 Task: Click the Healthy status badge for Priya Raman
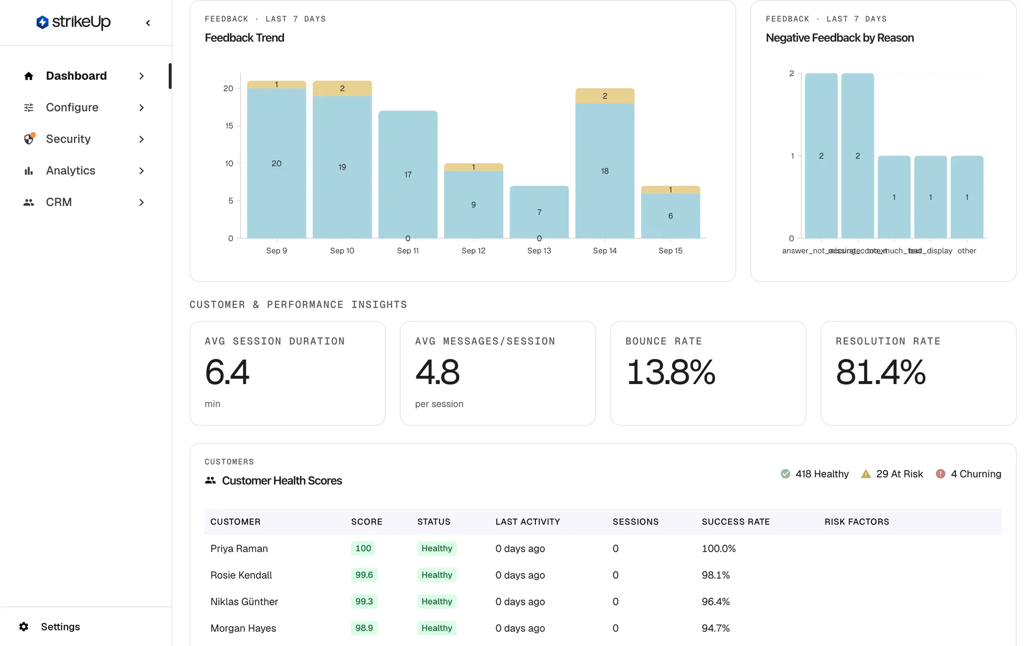(437, 548)
